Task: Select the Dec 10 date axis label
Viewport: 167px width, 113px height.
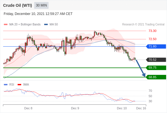Action: [x=122, y=108]
